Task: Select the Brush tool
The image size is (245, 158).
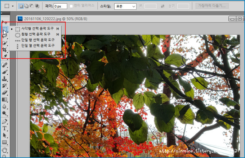Action: pyautogui.click(x=5, y=72)
